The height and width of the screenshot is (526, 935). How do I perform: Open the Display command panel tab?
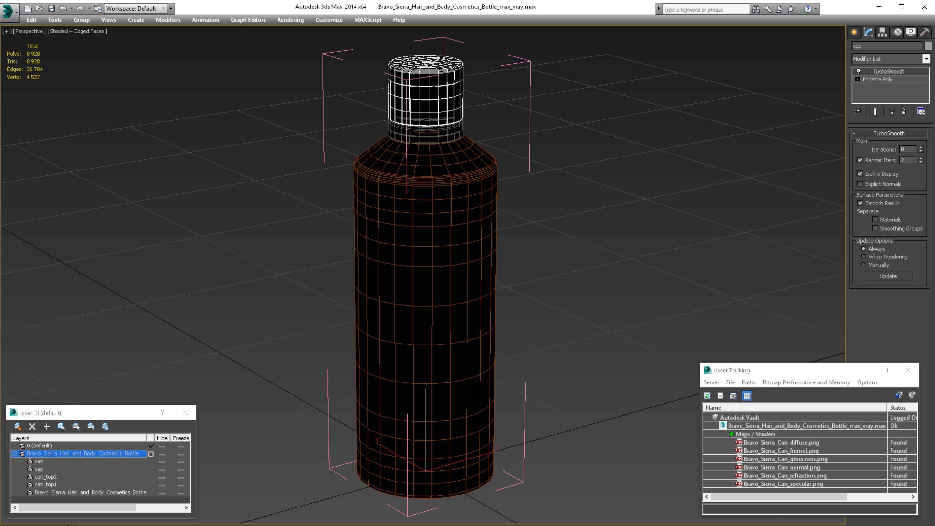(x=911, y=32)
